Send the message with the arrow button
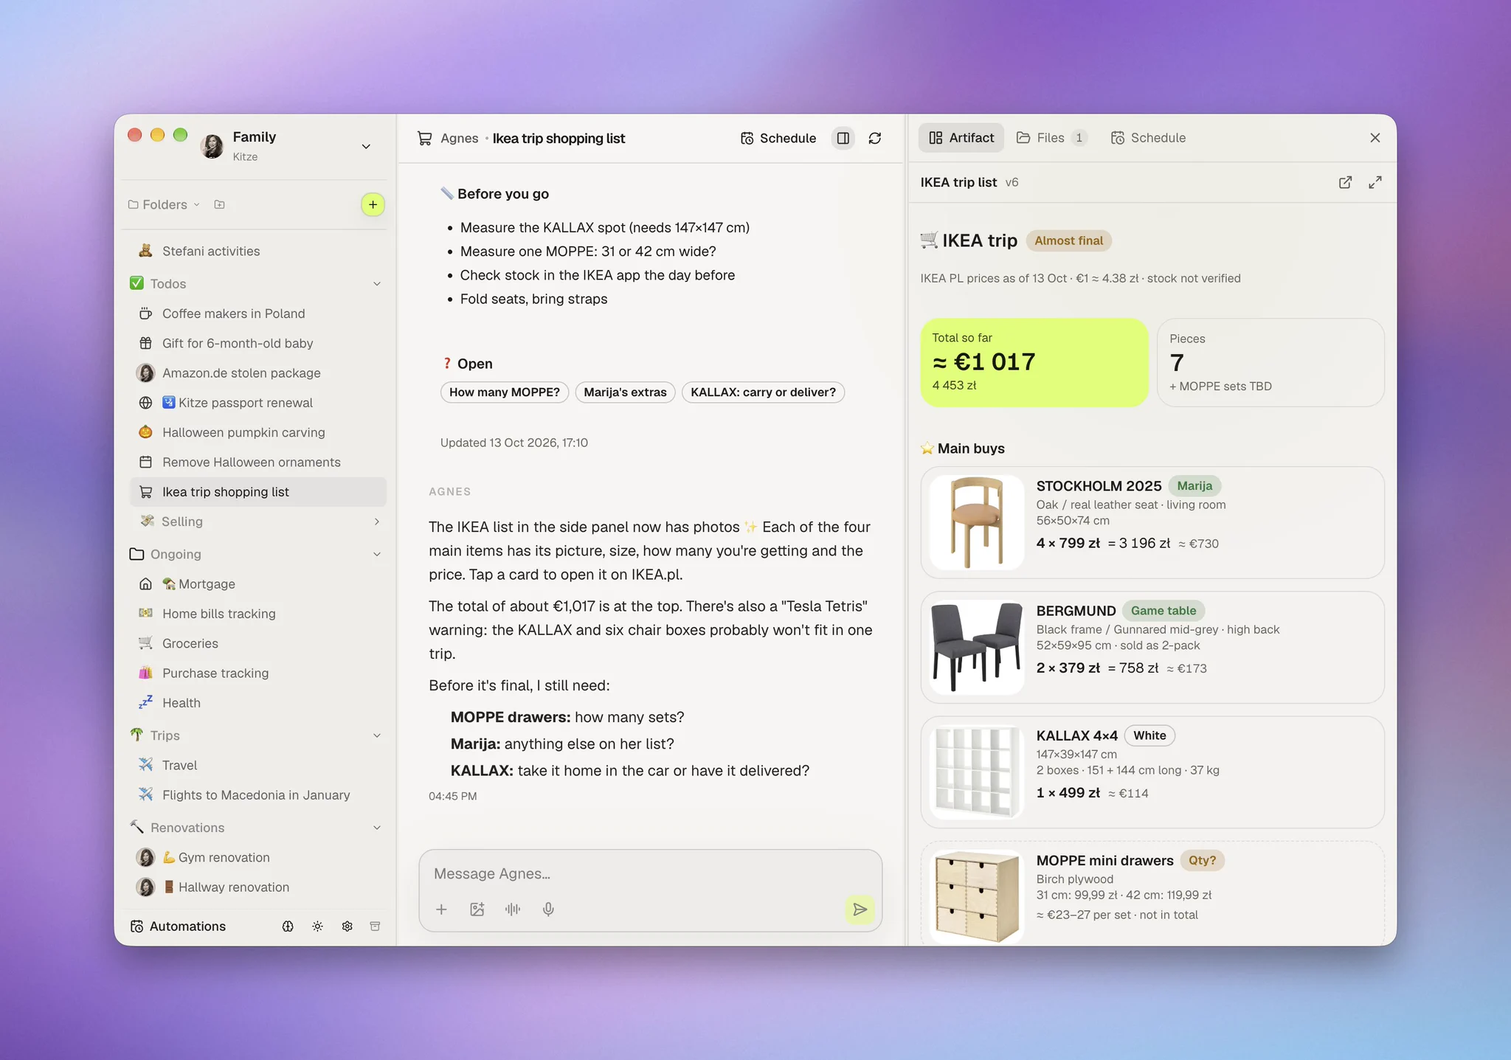Viewport: 1511px width, 1060px height. (x=860, y=910)
